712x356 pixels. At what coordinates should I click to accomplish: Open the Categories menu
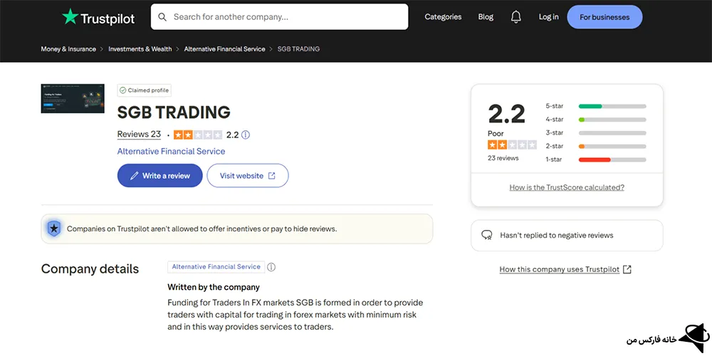point(443,17)
